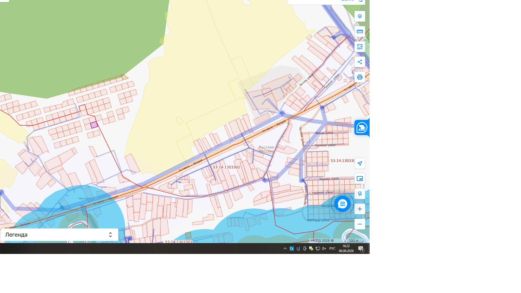Expand the Легенда legend panel
This screenshot has width=521, height=293.
pyautogui.click(x=59, y=235)
